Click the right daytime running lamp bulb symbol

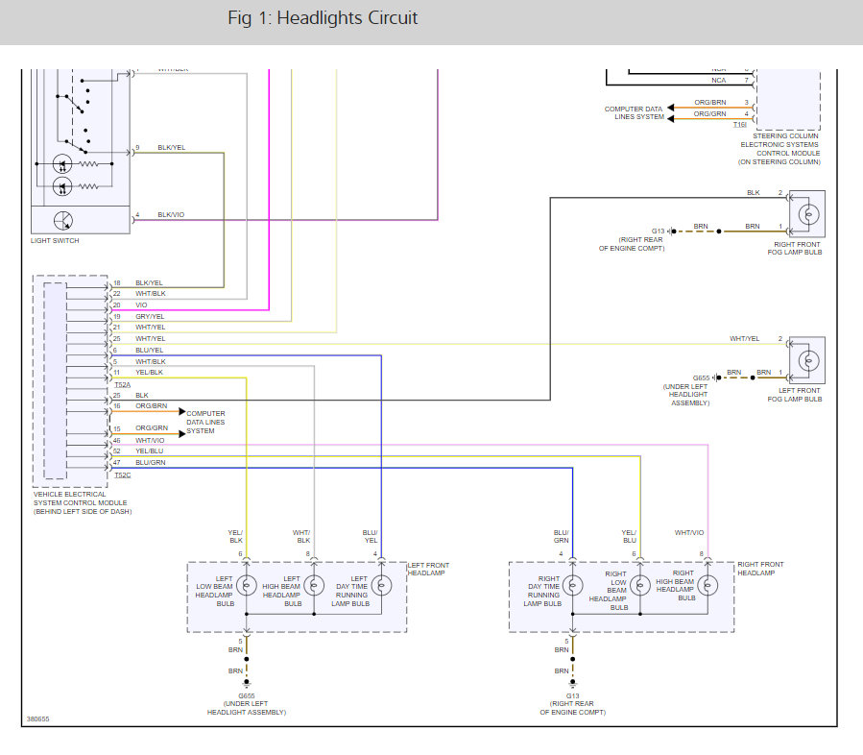[572, 585]
